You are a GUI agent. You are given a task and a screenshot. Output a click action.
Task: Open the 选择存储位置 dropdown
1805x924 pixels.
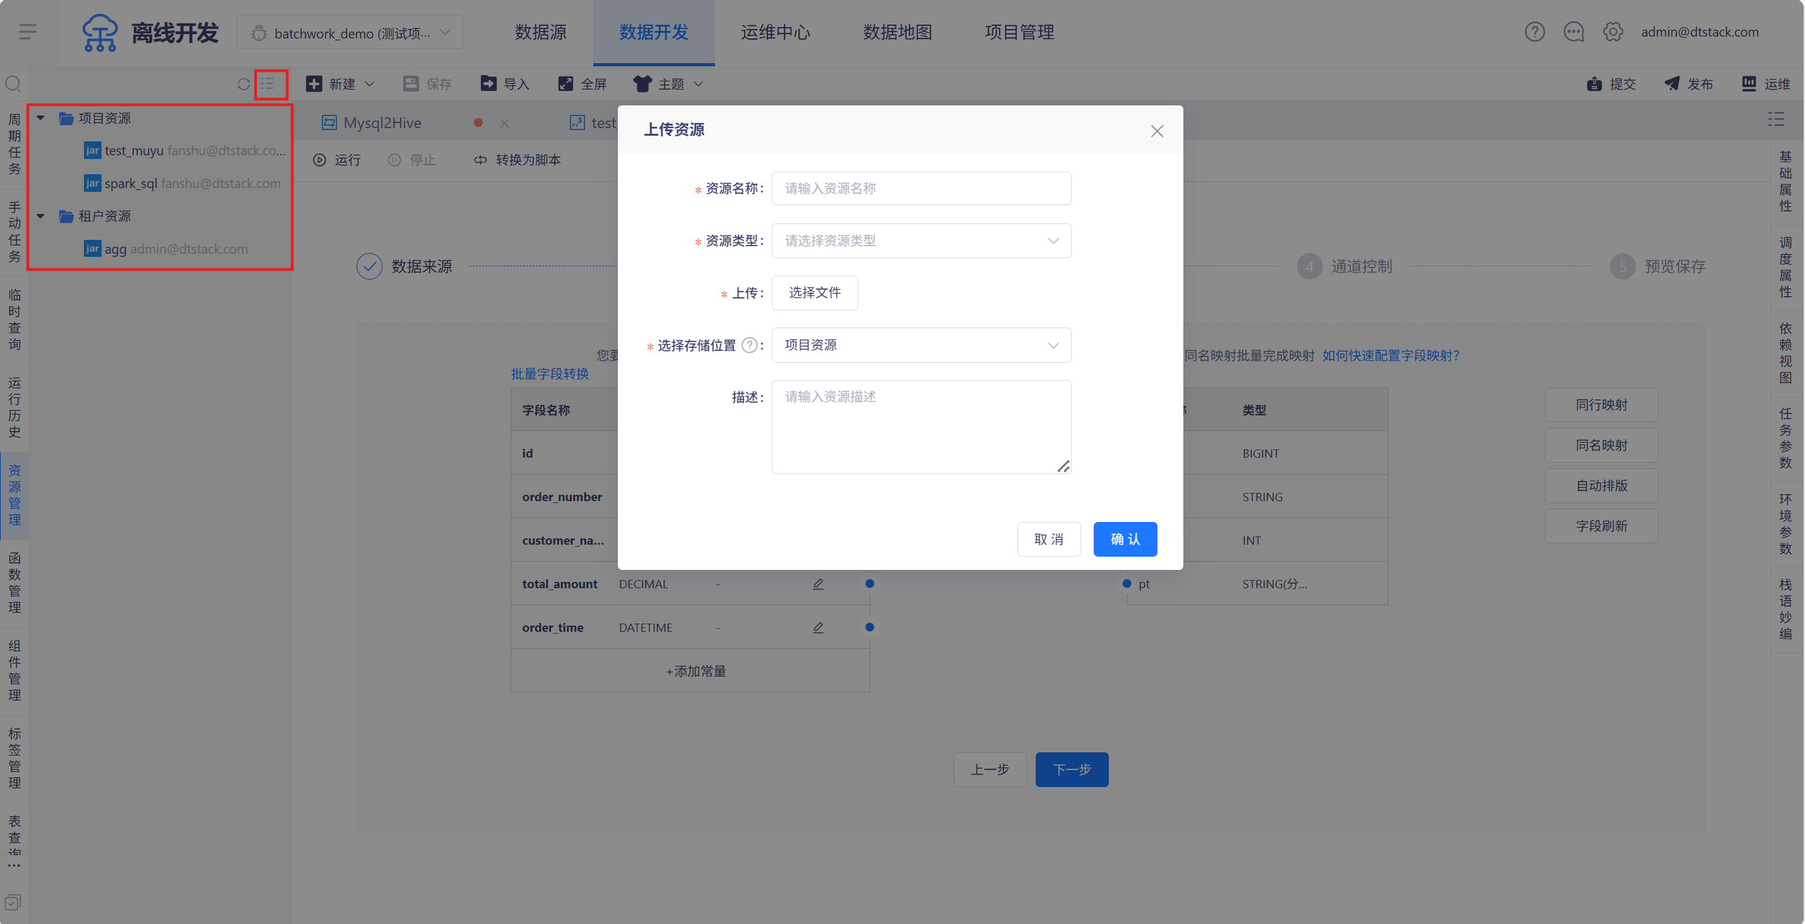(921, 345)
